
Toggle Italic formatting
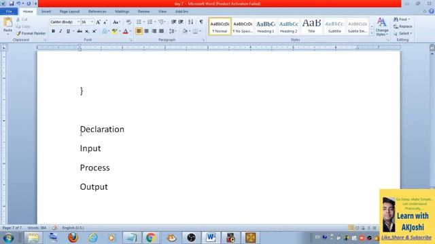(60, 31)
